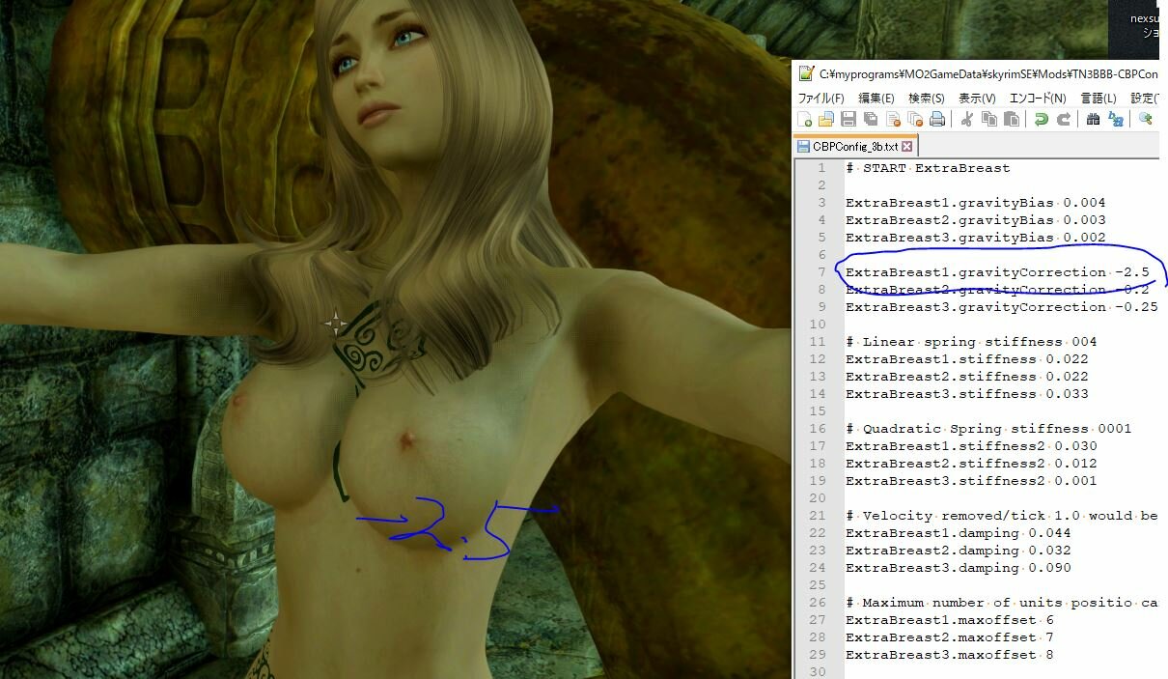This screenshot has width=1168, height=679.
Task: Click the green Undo arrow icon
Action: (x=1041, y=120)
